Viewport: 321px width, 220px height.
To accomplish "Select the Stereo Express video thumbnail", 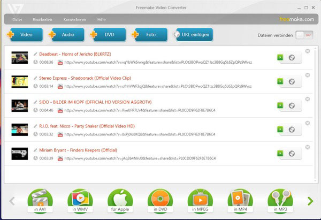I will (x=20, y=81).
